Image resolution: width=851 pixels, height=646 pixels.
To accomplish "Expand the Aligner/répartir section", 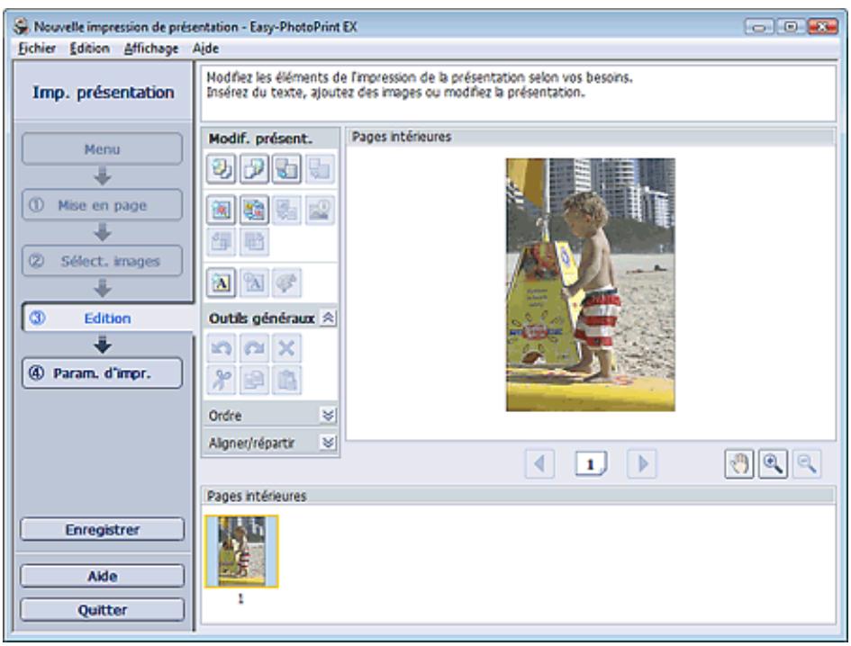I will click(x=328, y=443).
